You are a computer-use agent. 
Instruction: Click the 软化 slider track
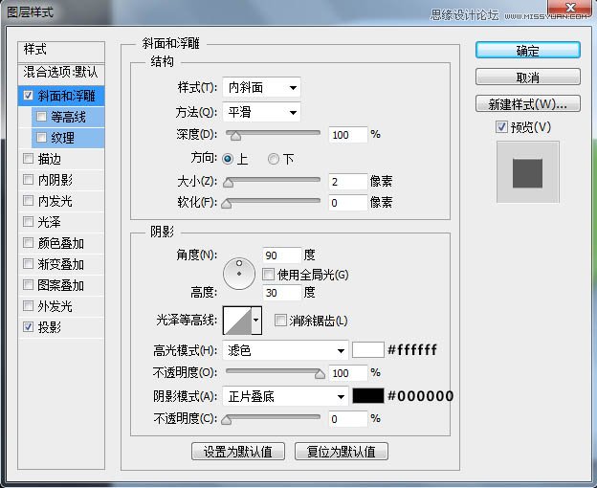273,201
